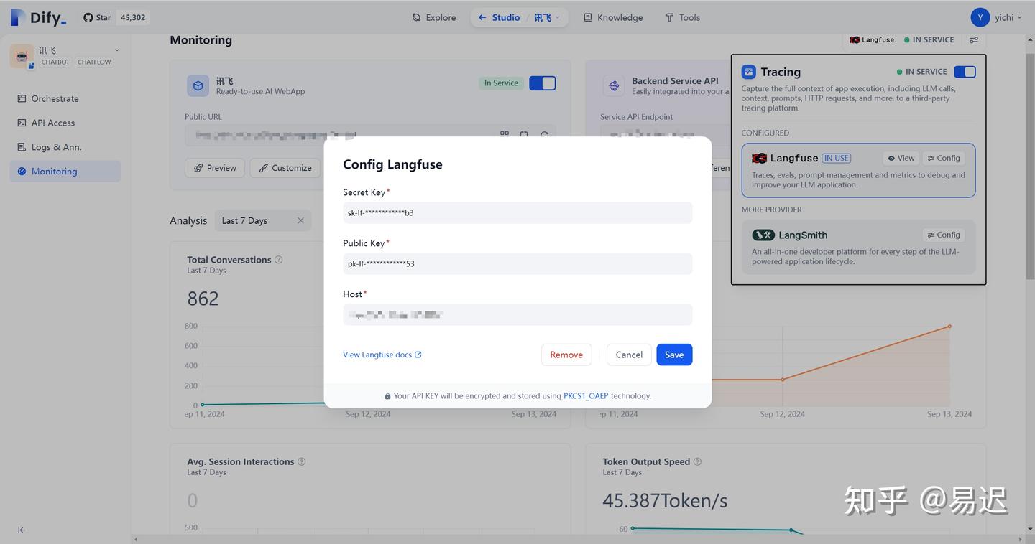The width and height of the screenshot is (1035, 544).
Task: Open the tracing settings sliders icon
Action: 974,40
